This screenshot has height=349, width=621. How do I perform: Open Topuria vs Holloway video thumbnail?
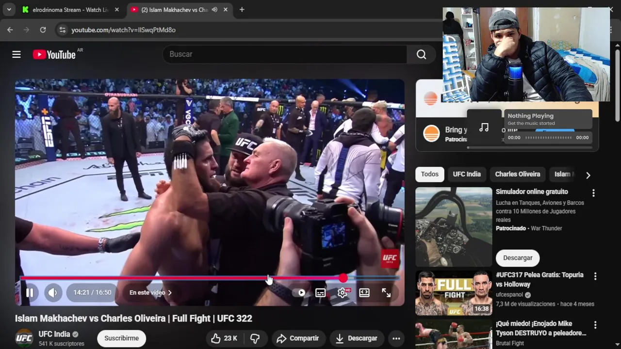click(x=454, y=293)
